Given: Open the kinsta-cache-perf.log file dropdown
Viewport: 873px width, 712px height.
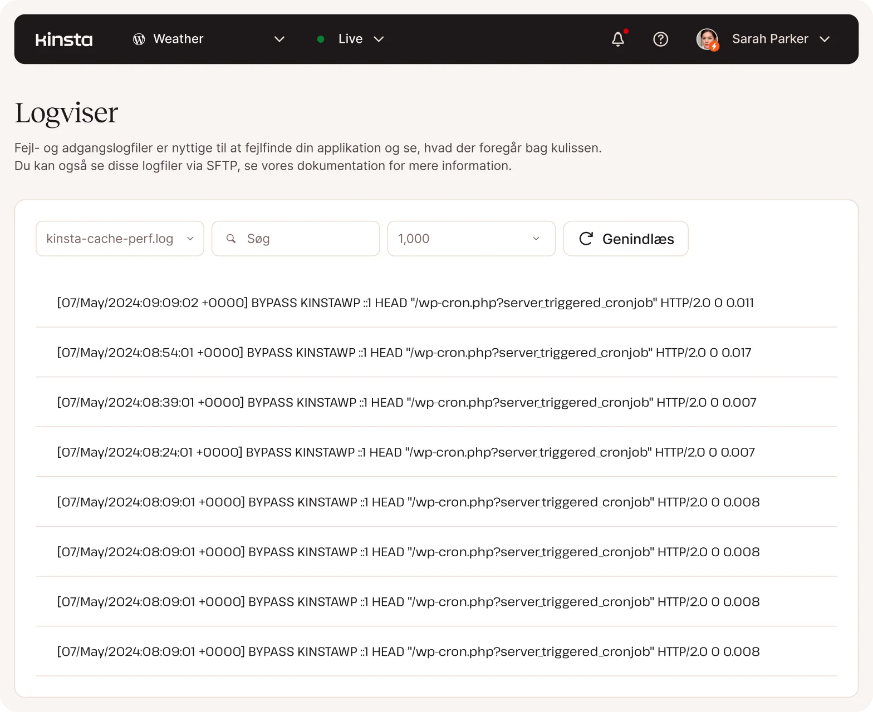Looking at the screenshot, I should [x=120, y=239].
